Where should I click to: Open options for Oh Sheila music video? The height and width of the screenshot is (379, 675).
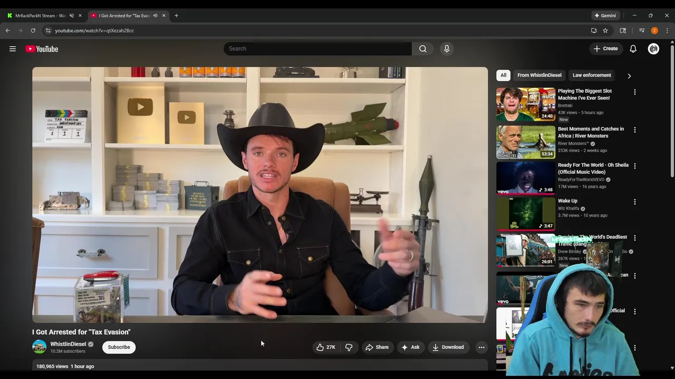pos(635,166)
